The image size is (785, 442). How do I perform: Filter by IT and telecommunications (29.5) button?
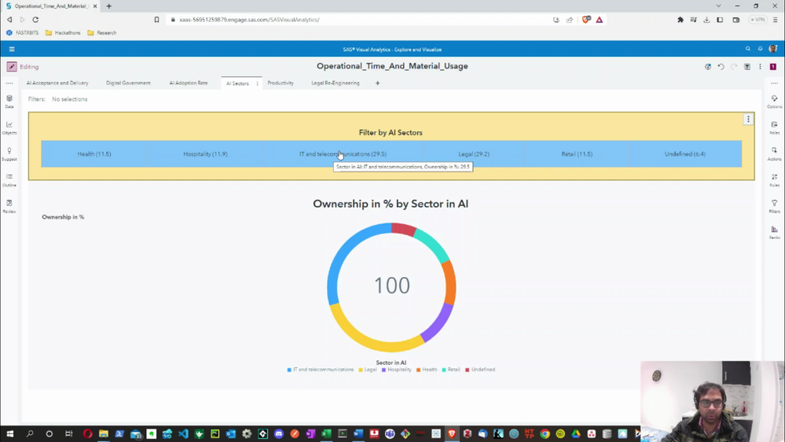343,154
